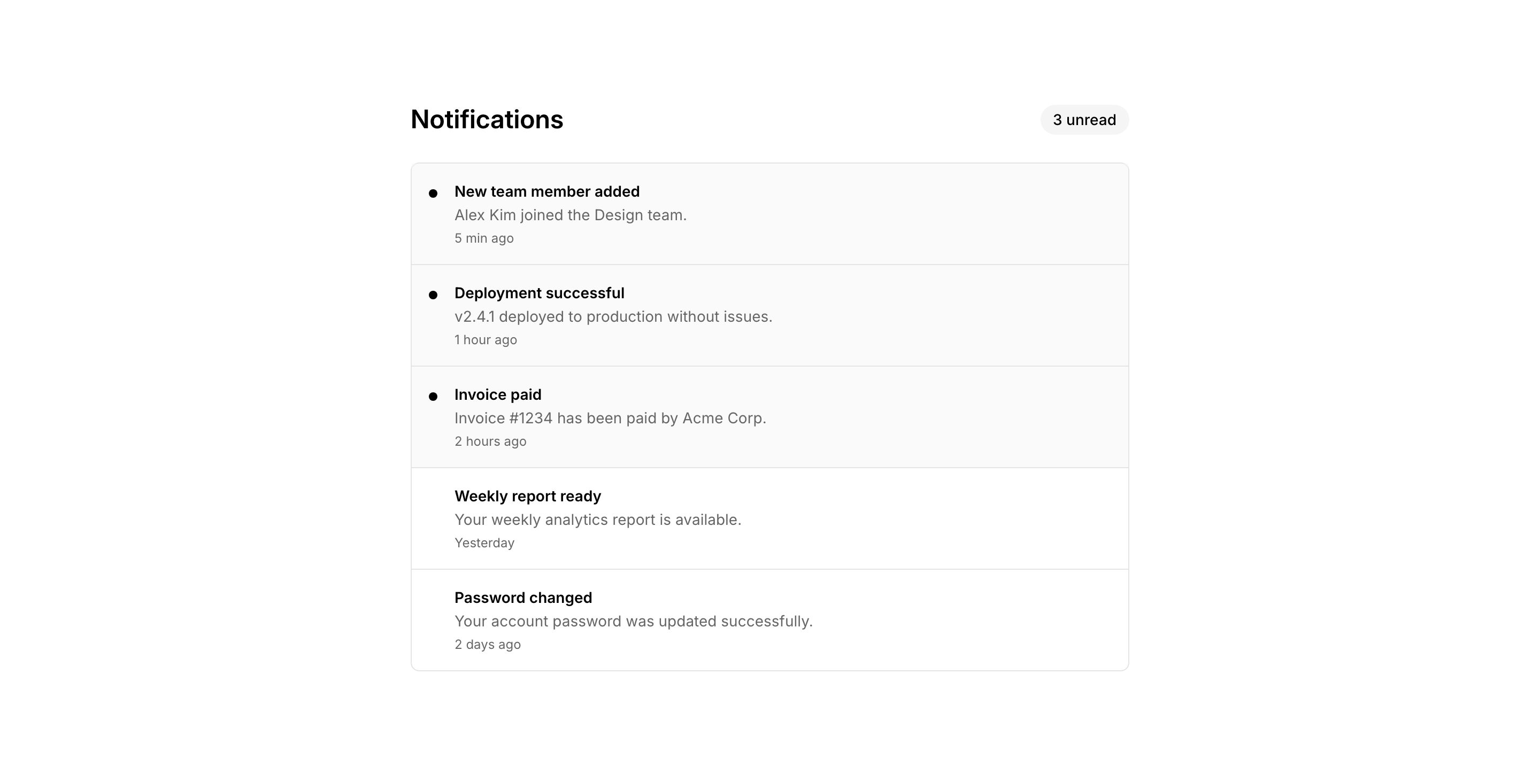This screenshot has width=1540, height=775.
Task: Open the "Weekly report ready" notification title
Action: (527, 496)
